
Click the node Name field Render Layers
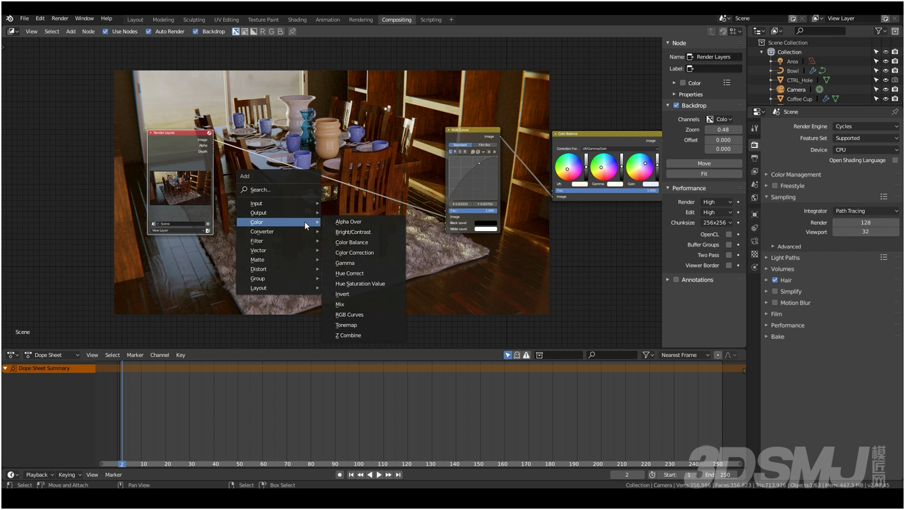coord(714,56)
